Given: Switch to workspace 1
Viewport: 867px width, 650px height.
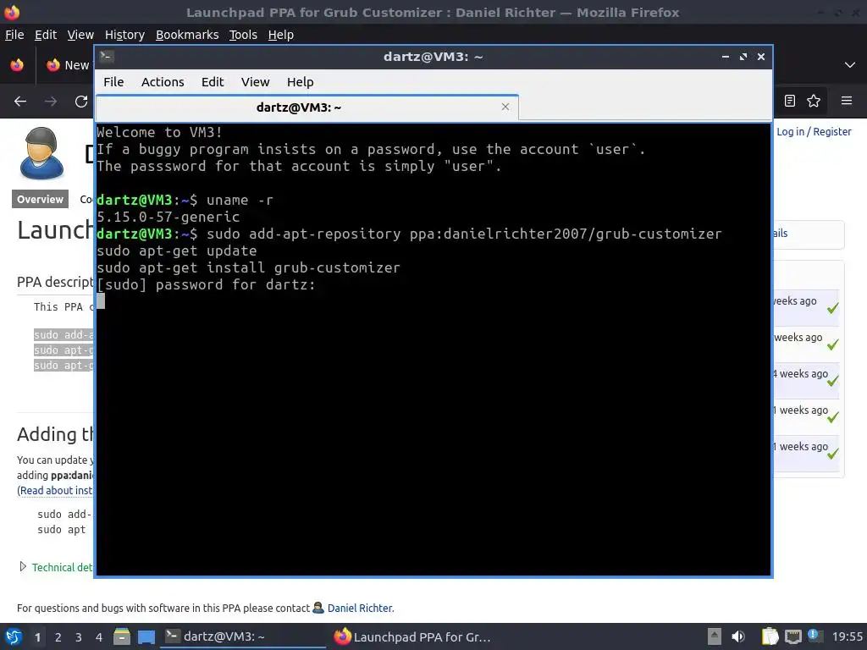Looking at the screenshot, I should pos(37,637).
